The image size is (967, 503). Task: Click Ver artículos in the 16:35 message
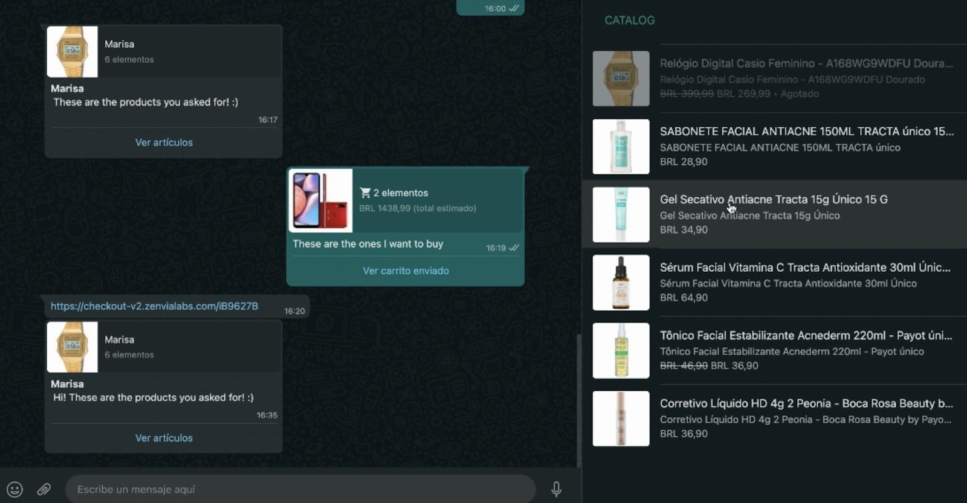[x=164, y=438]
